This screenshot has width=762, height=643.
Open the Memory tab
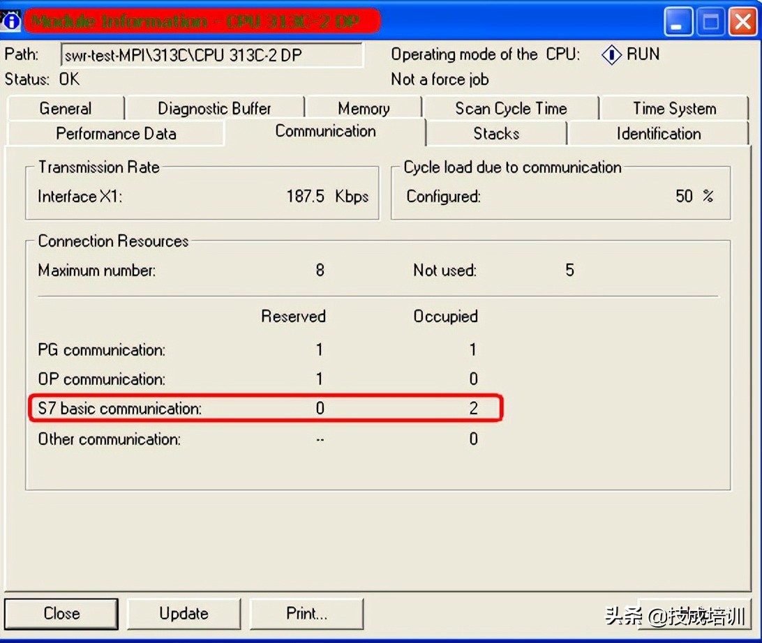point(364,108)
